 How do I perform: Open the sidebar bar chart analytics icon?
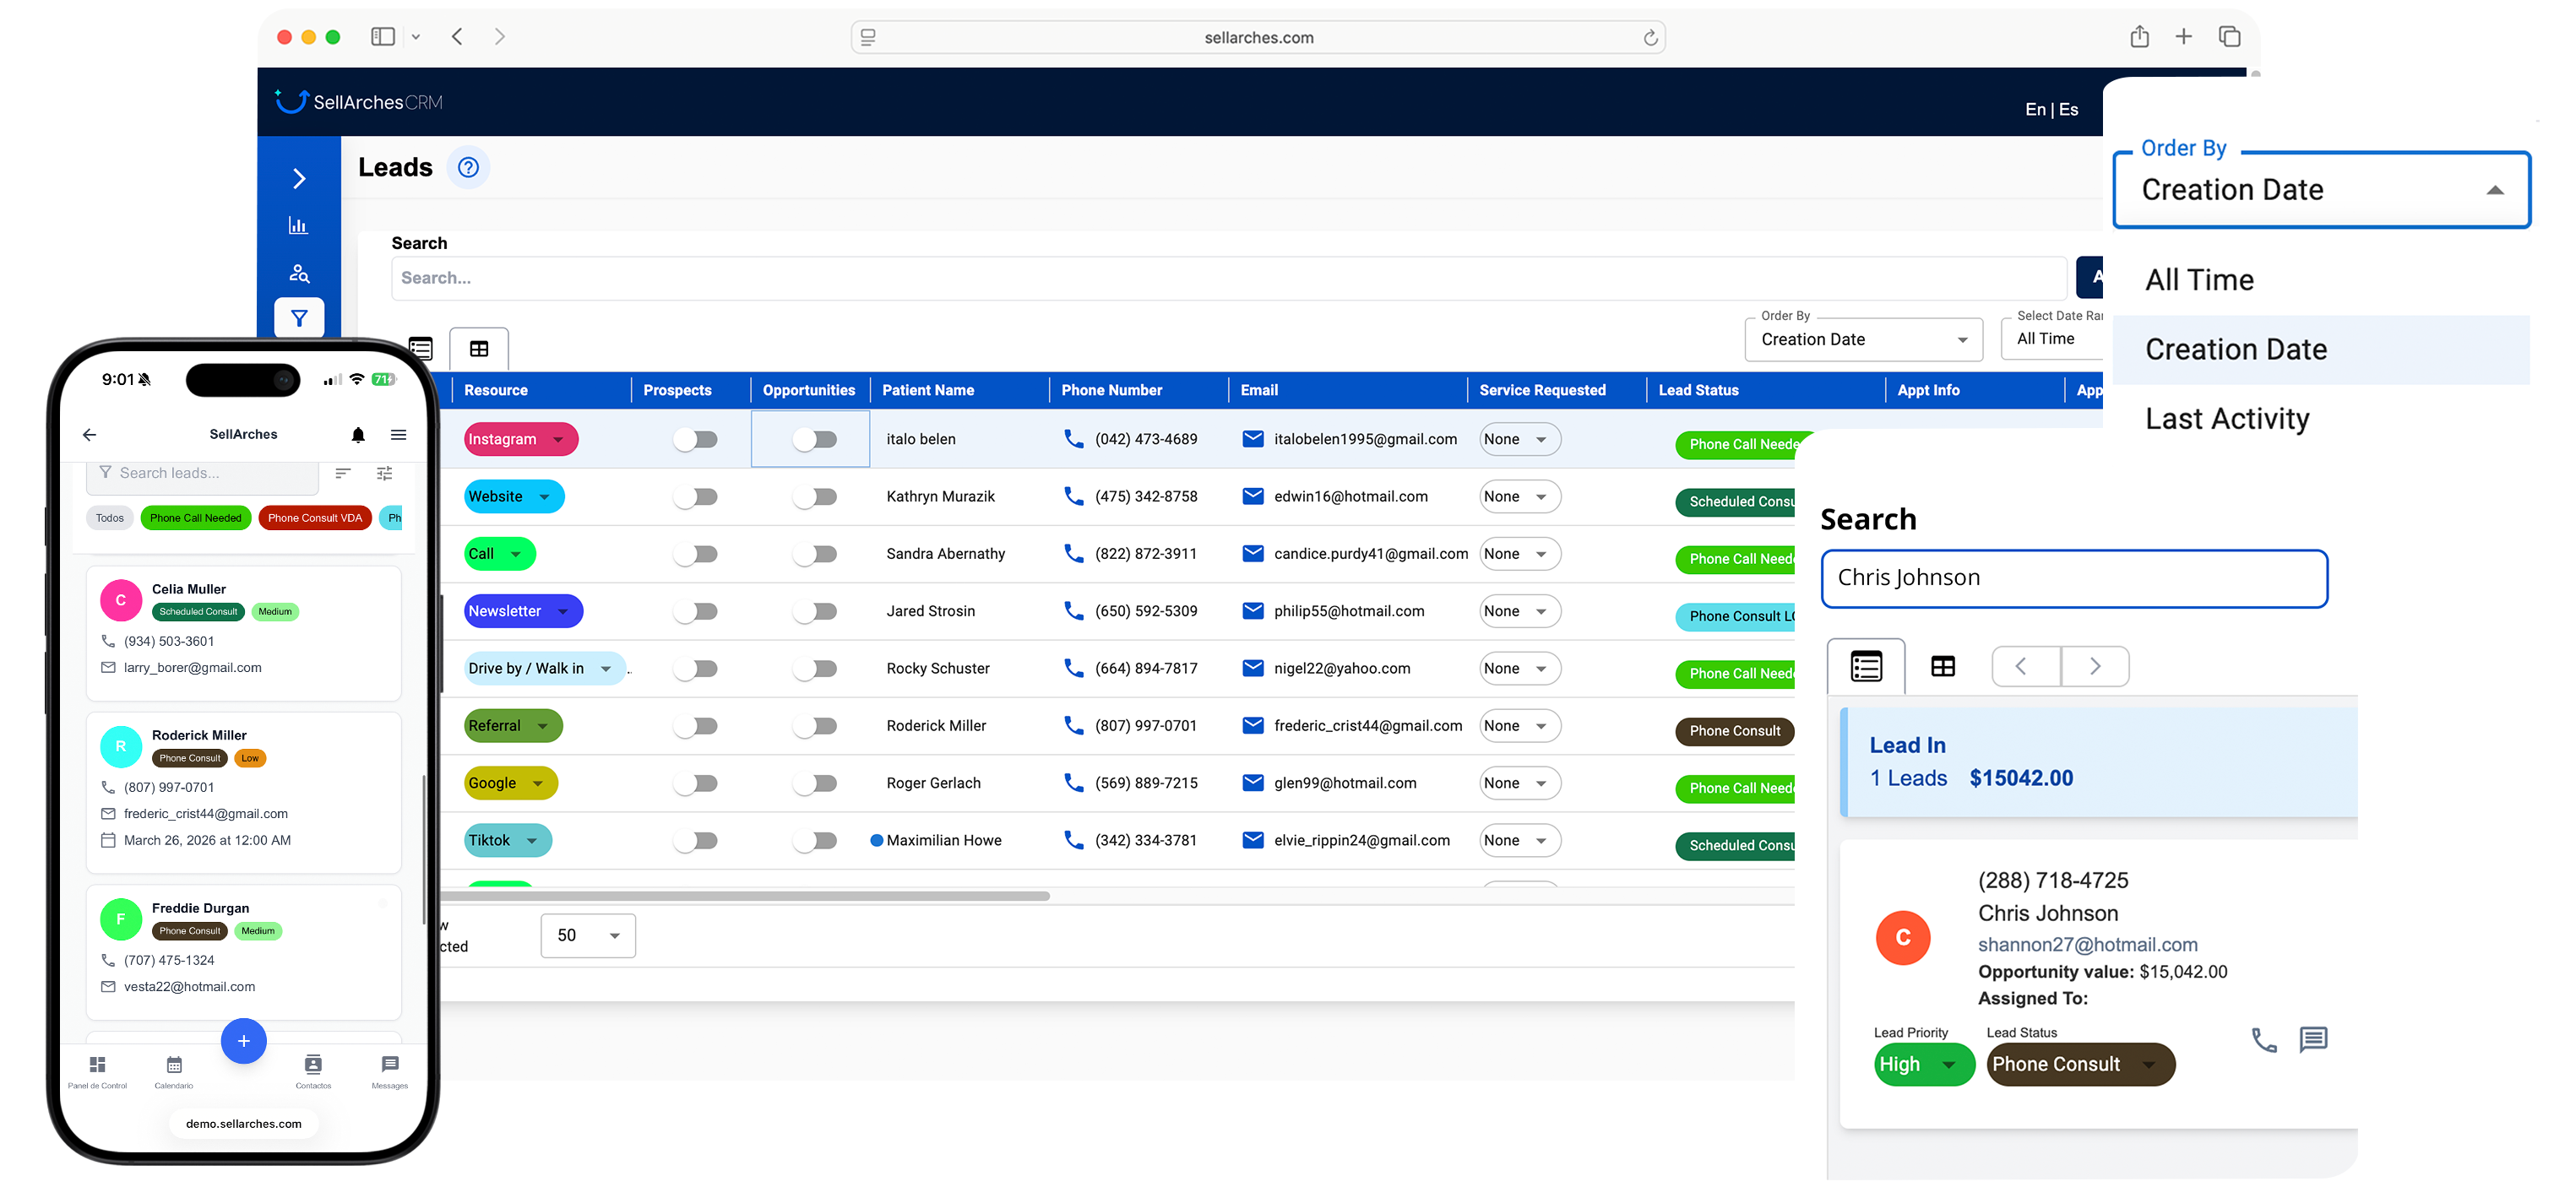tap(298, 225)
